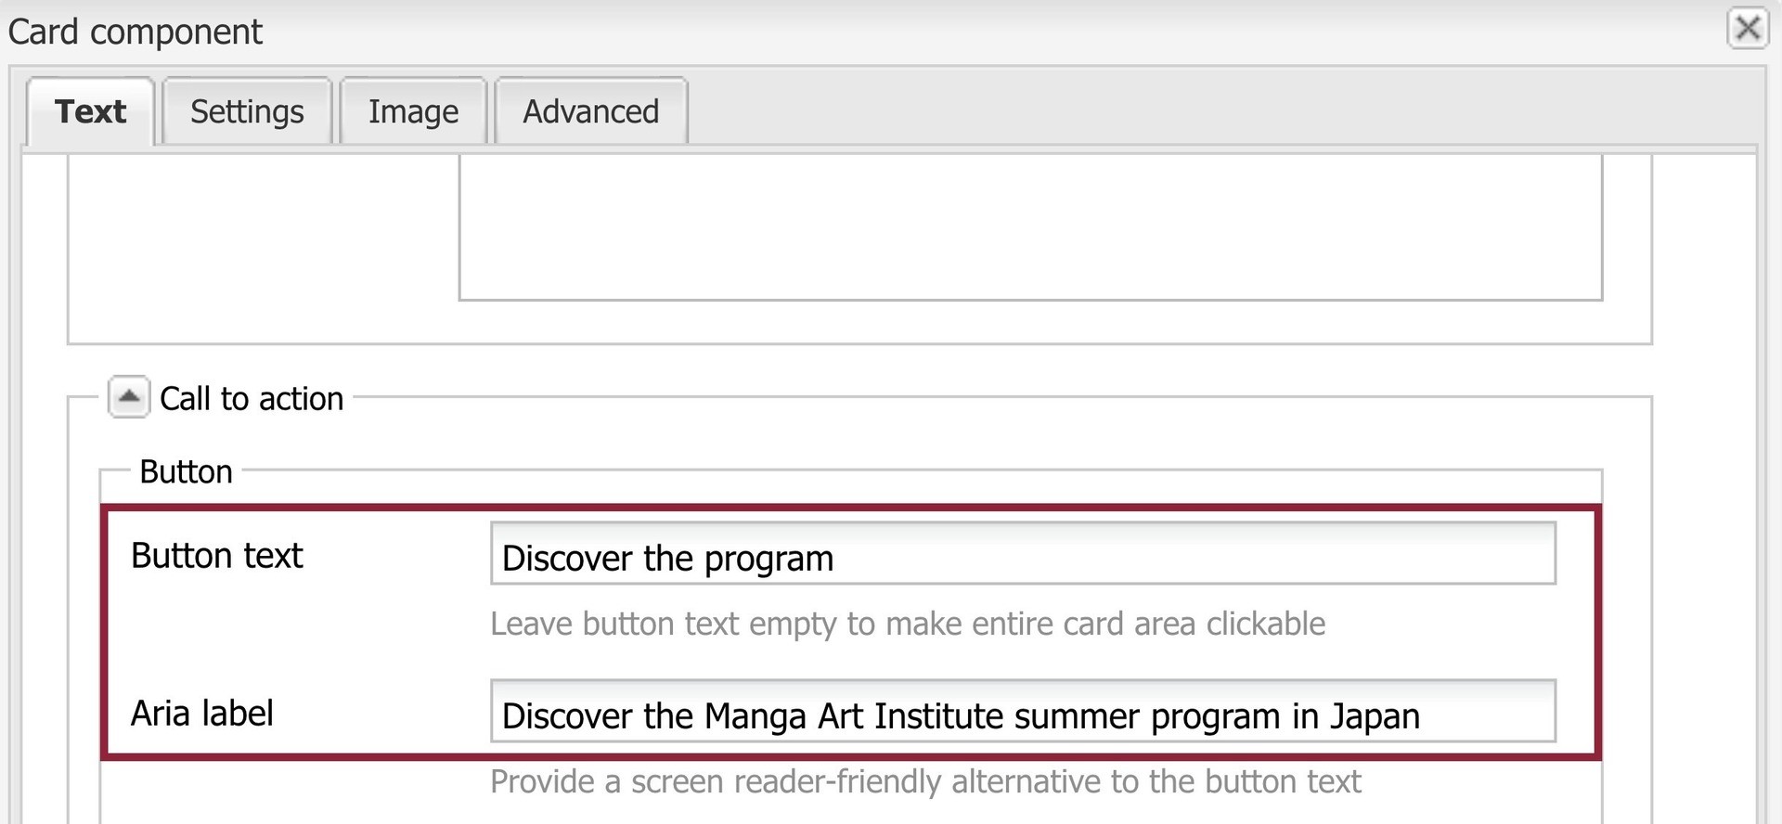Click the Call to action label
The height and width of the screenshot is (824, 1782).
coord(252,398)
